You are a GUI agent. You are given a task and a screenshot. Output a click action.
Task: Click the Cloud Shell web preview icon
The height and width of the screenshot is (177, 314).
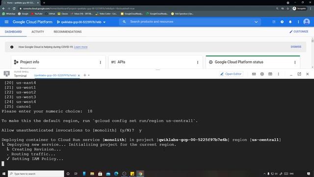pyautogui.click(x=270, y=74)
